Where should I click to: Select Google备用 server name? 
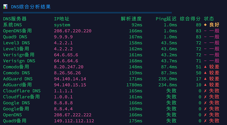[x=16, y=109]
